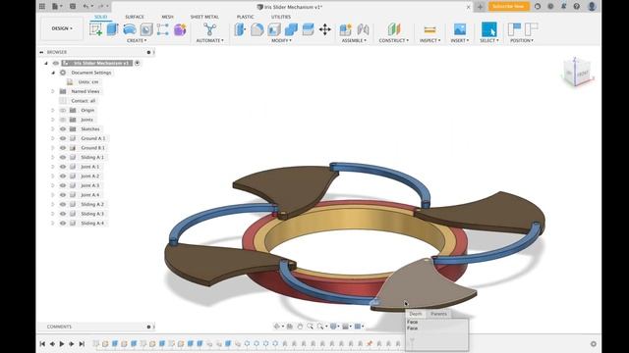
Task: Select the Rectangular Pattern tool icon
Action: point(163,29)
